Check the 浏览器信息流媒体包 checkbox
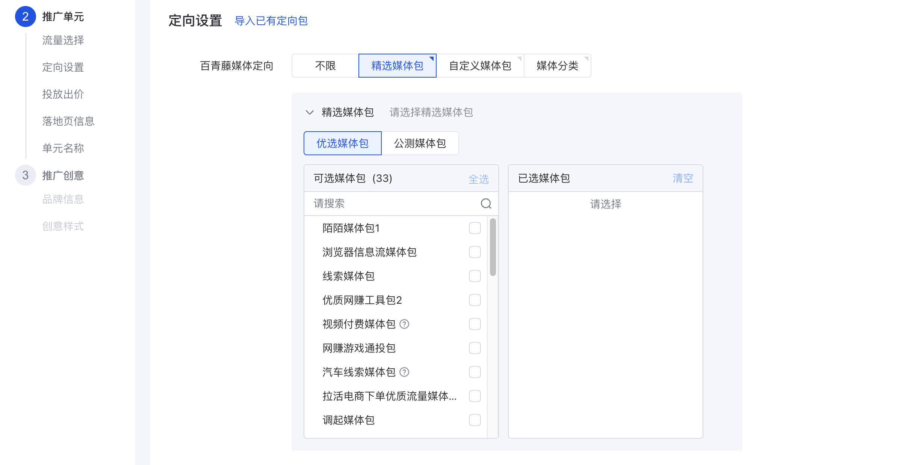 tap(475, 252)
